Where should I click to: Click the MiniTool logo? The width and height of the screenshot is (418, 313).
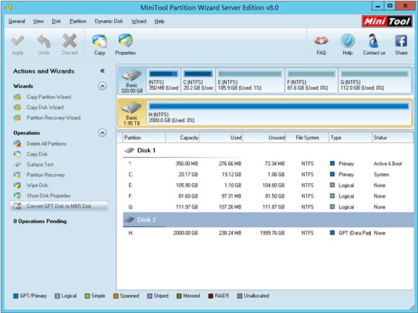pos(387,22)
